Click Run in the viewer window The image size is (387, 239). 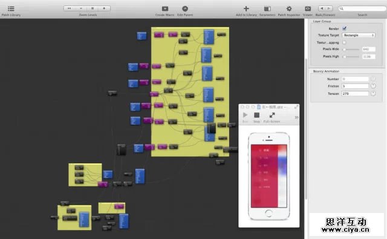(x=245, y=115)
